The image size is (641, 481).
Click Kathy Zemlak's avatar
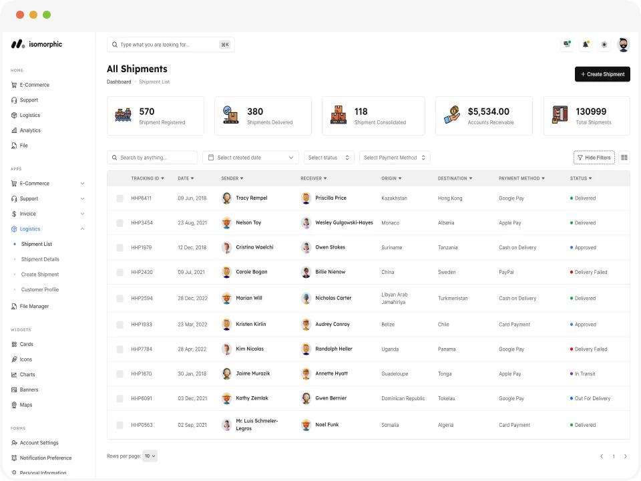(x=226, y=398)
